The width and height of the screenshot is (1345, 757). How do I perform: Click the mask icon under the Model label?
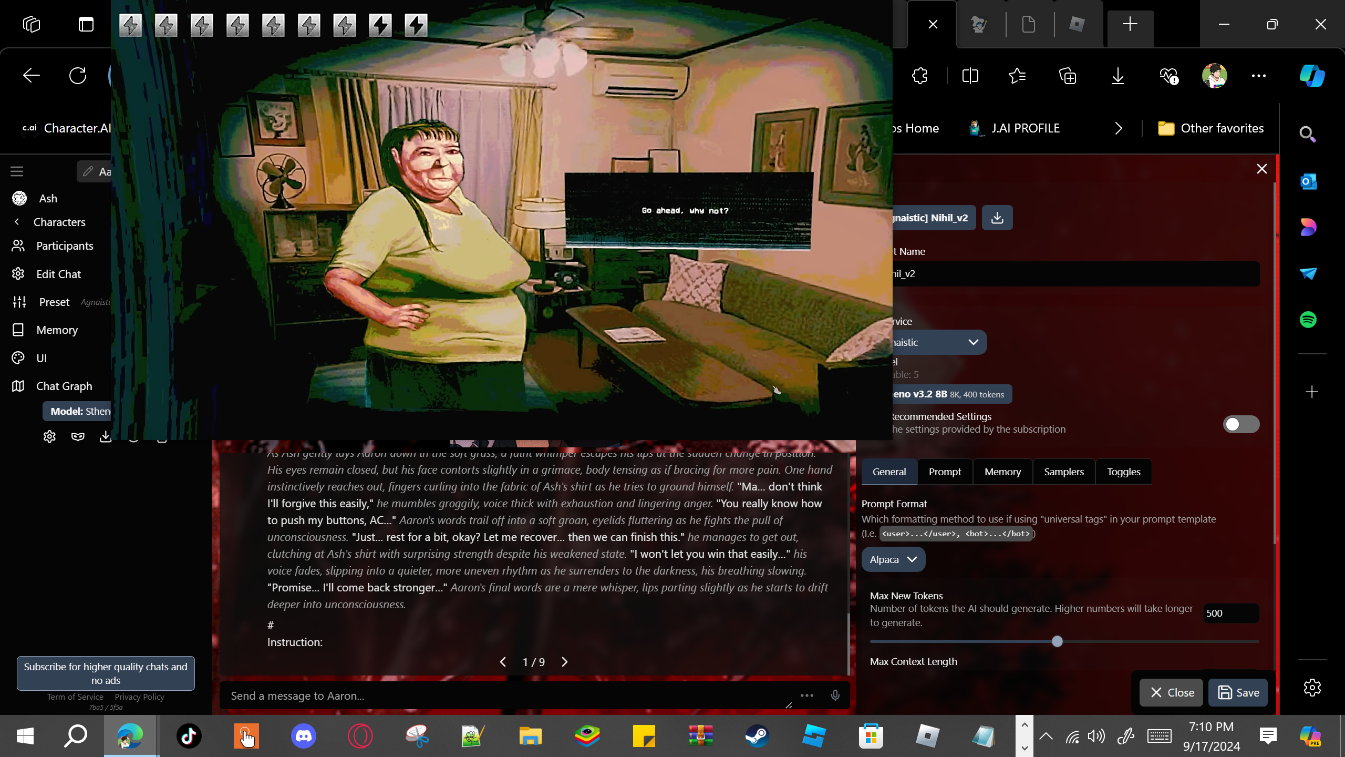[x=78, y=436]
